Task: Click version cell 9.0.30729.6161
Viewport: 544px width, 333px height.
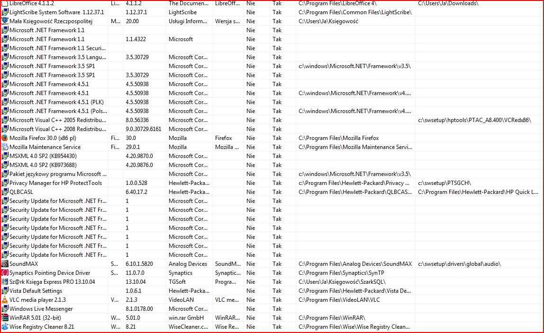Action: 143,129
